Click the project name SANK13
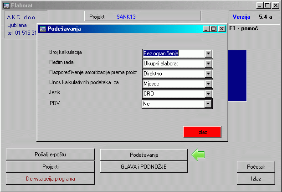Screen dimensions: 282x192 (126, 17)
